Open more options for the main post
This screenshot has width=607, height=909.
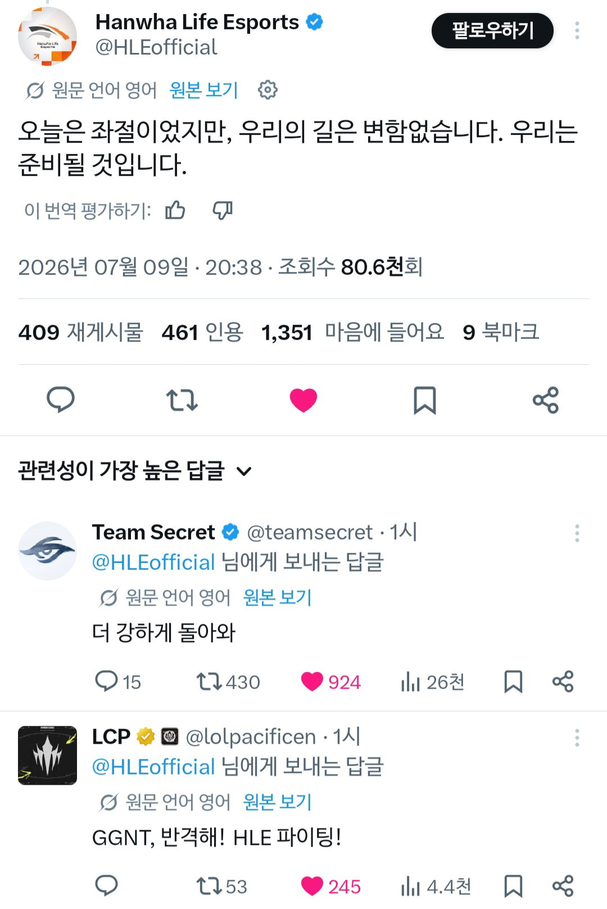pyautogui.click(x=577, y=30)
